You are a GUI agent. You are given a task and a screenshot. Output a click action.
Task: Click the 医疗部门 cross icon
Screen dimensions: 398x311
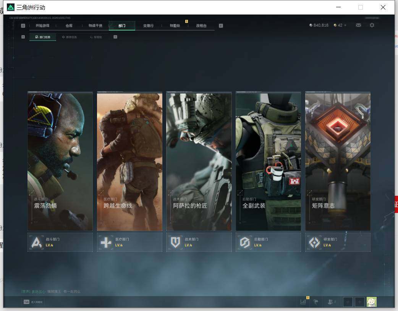click(106, 242)
